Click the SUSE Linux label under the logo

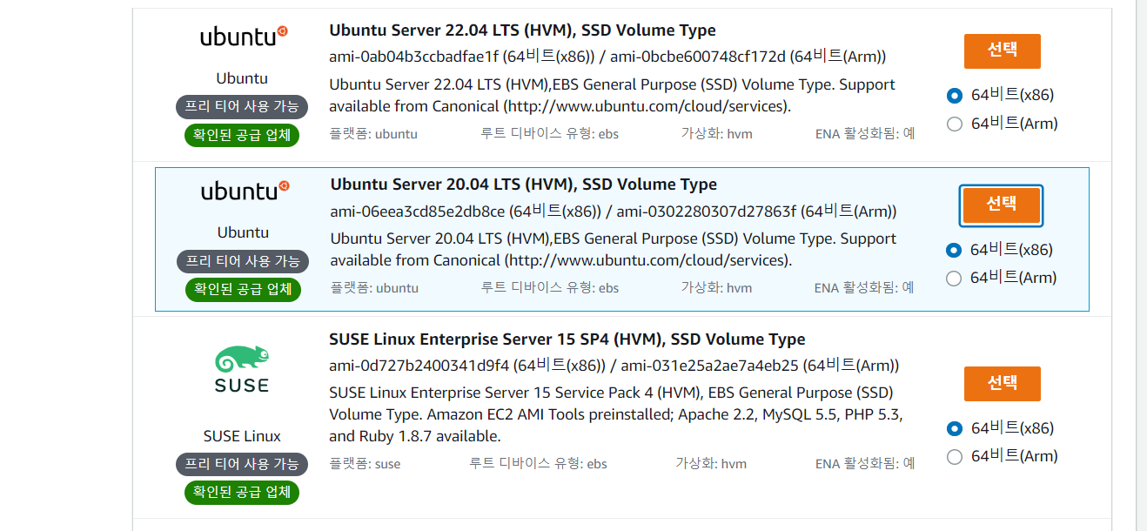click(242, 436)
